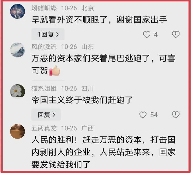Click the like count 54
Screen dimensions: 191x173
(x=154, y=115)
